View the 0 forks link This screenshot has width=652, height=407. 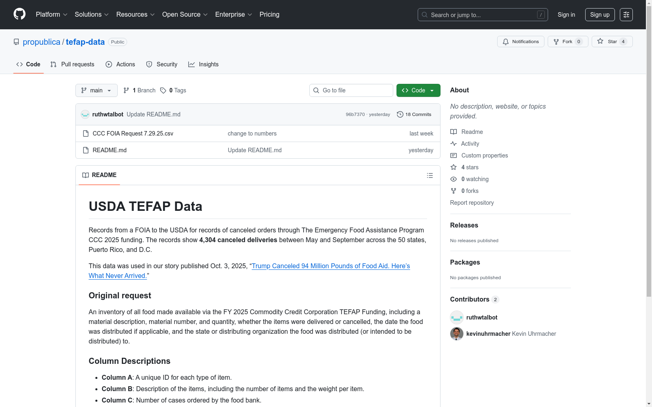(465, 191)
